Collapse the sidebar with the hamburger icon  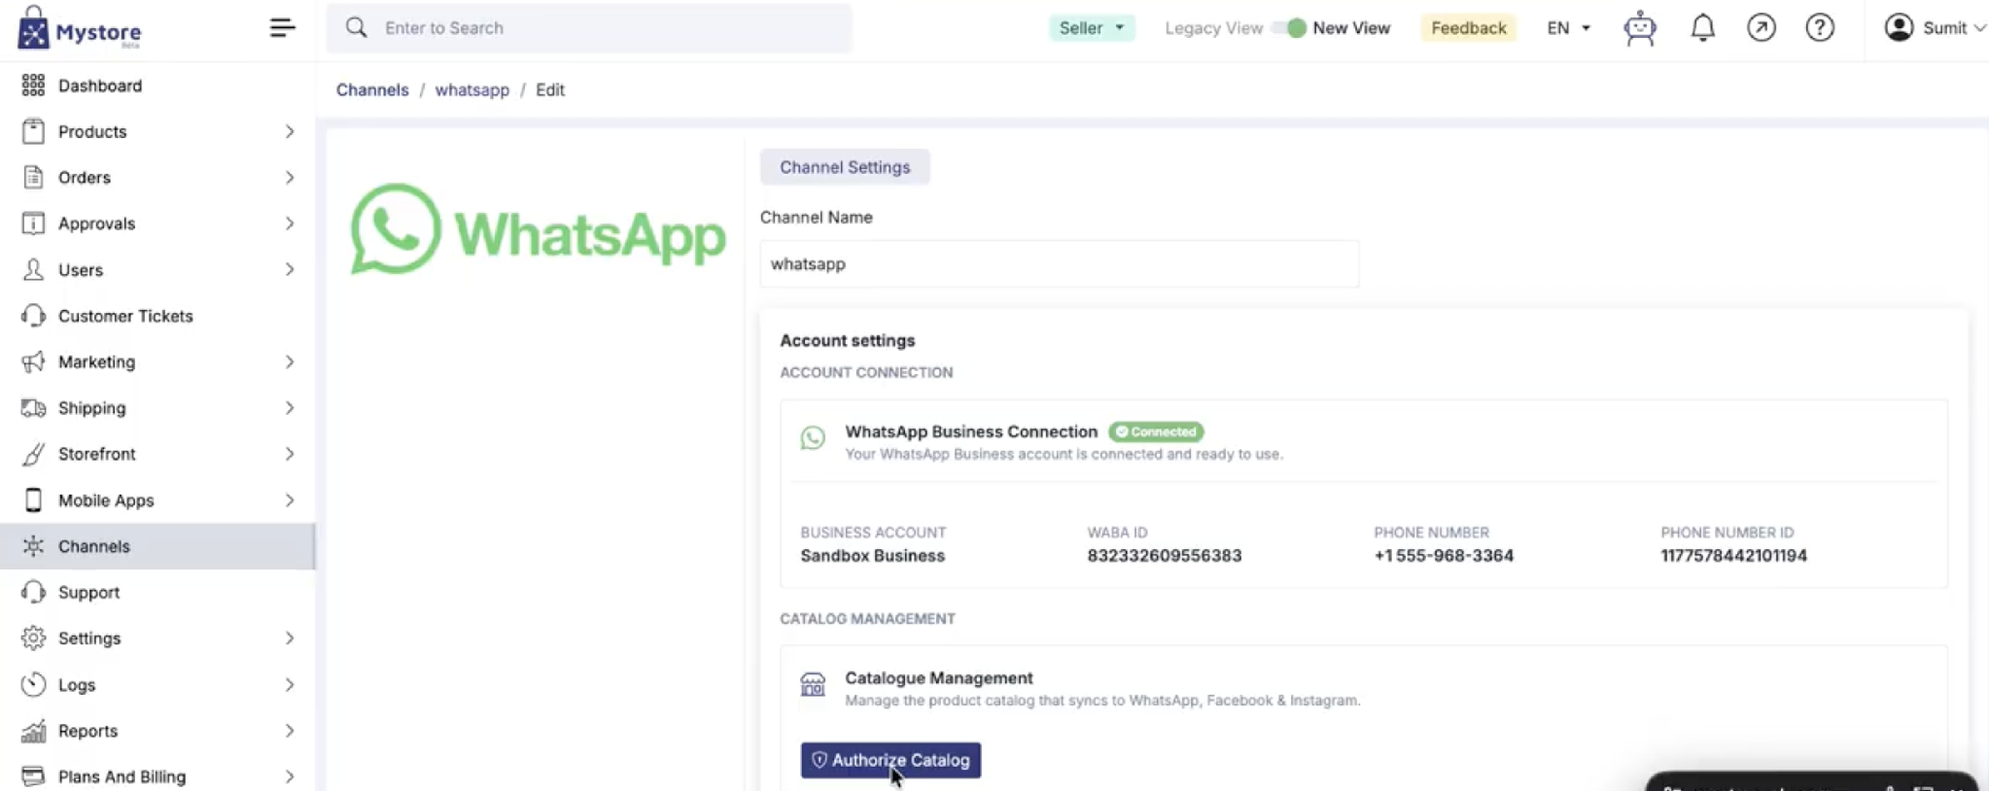pos(282,27)
